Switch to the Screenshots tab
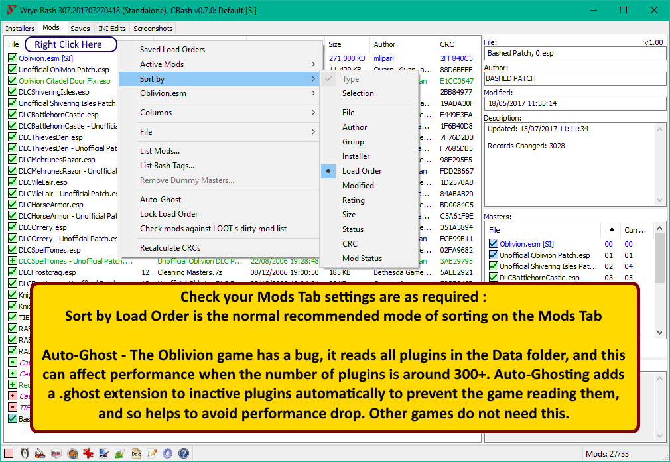Screen dimensions: 670x462 [x=153, y=29]
